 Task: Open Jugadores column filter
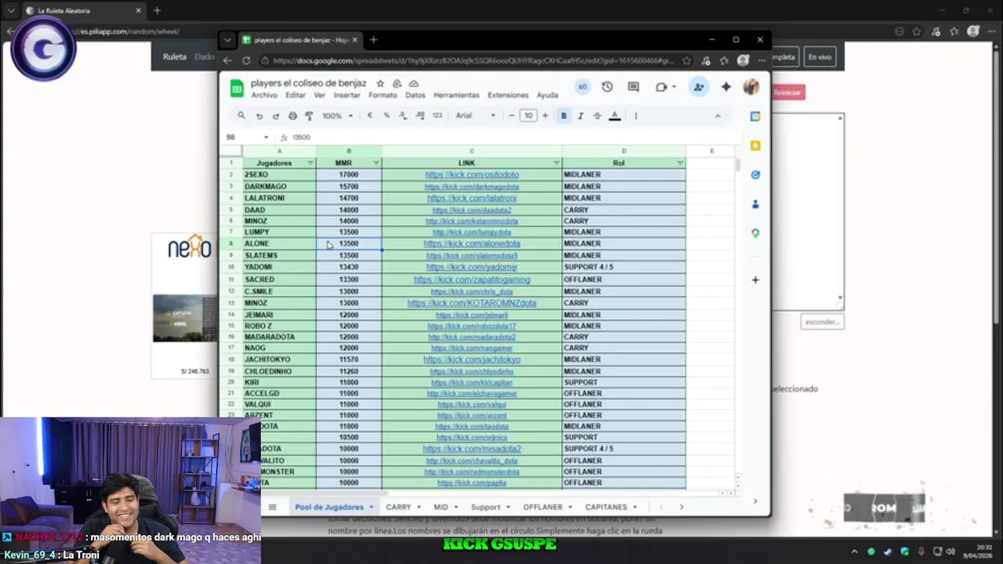pyautogui.click(x=310, y=163)
